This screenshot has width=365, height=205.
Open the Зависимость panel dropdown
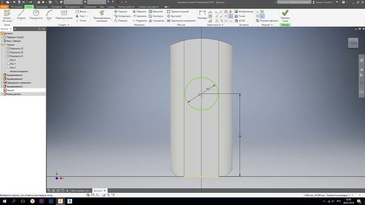pos(215,24)
